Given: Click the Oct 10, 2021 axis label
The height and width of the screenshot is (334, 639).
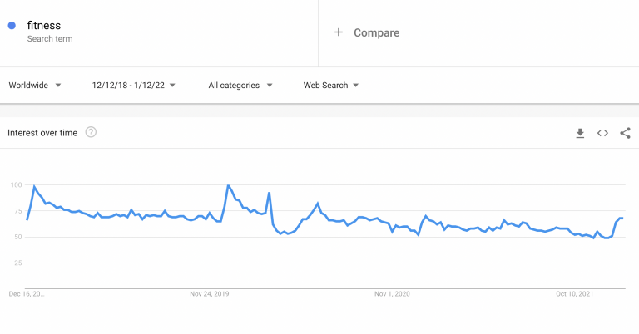Looking at the screenshot, I should tap(575, 294).
